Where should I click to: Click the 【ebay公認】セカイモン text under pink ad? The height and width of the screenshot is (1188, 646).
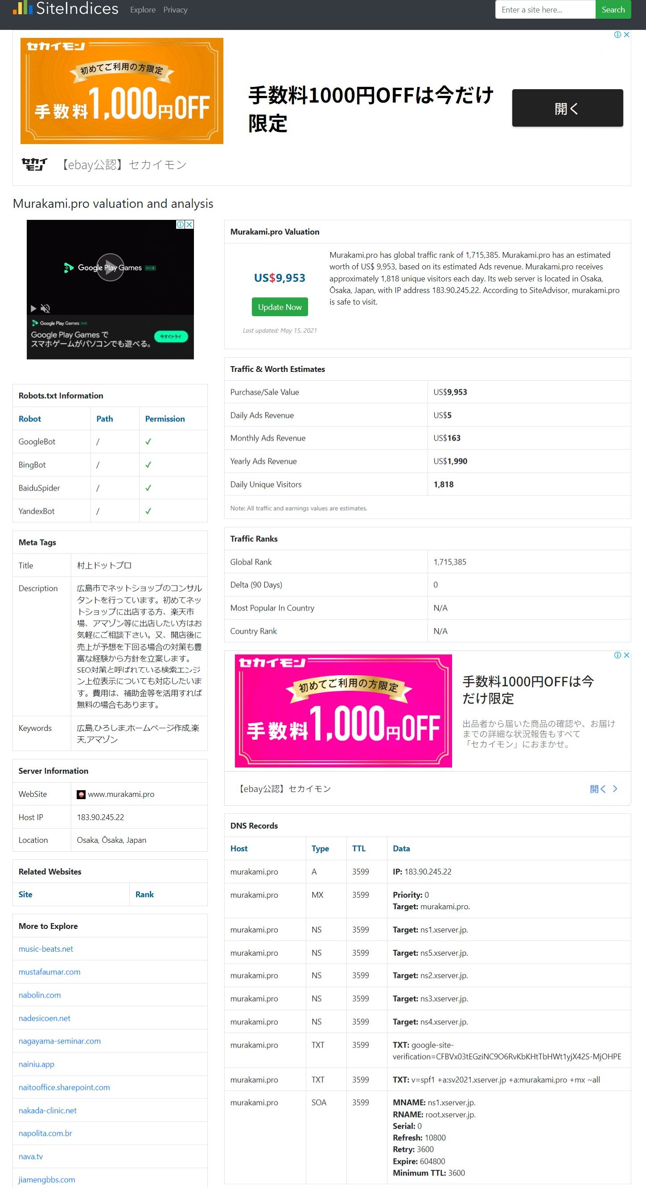(x=283, y=788)
